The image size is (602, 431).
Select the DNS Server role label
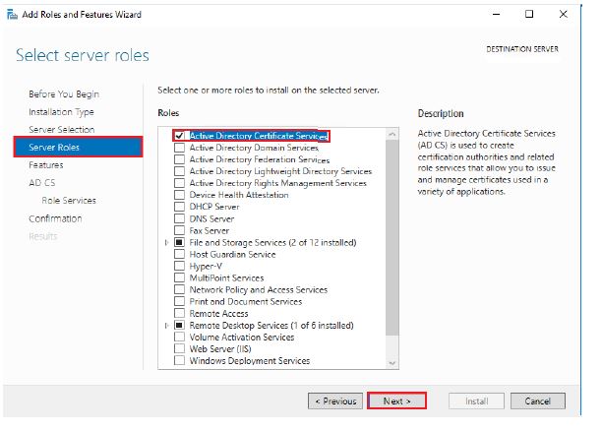[211, 219]
